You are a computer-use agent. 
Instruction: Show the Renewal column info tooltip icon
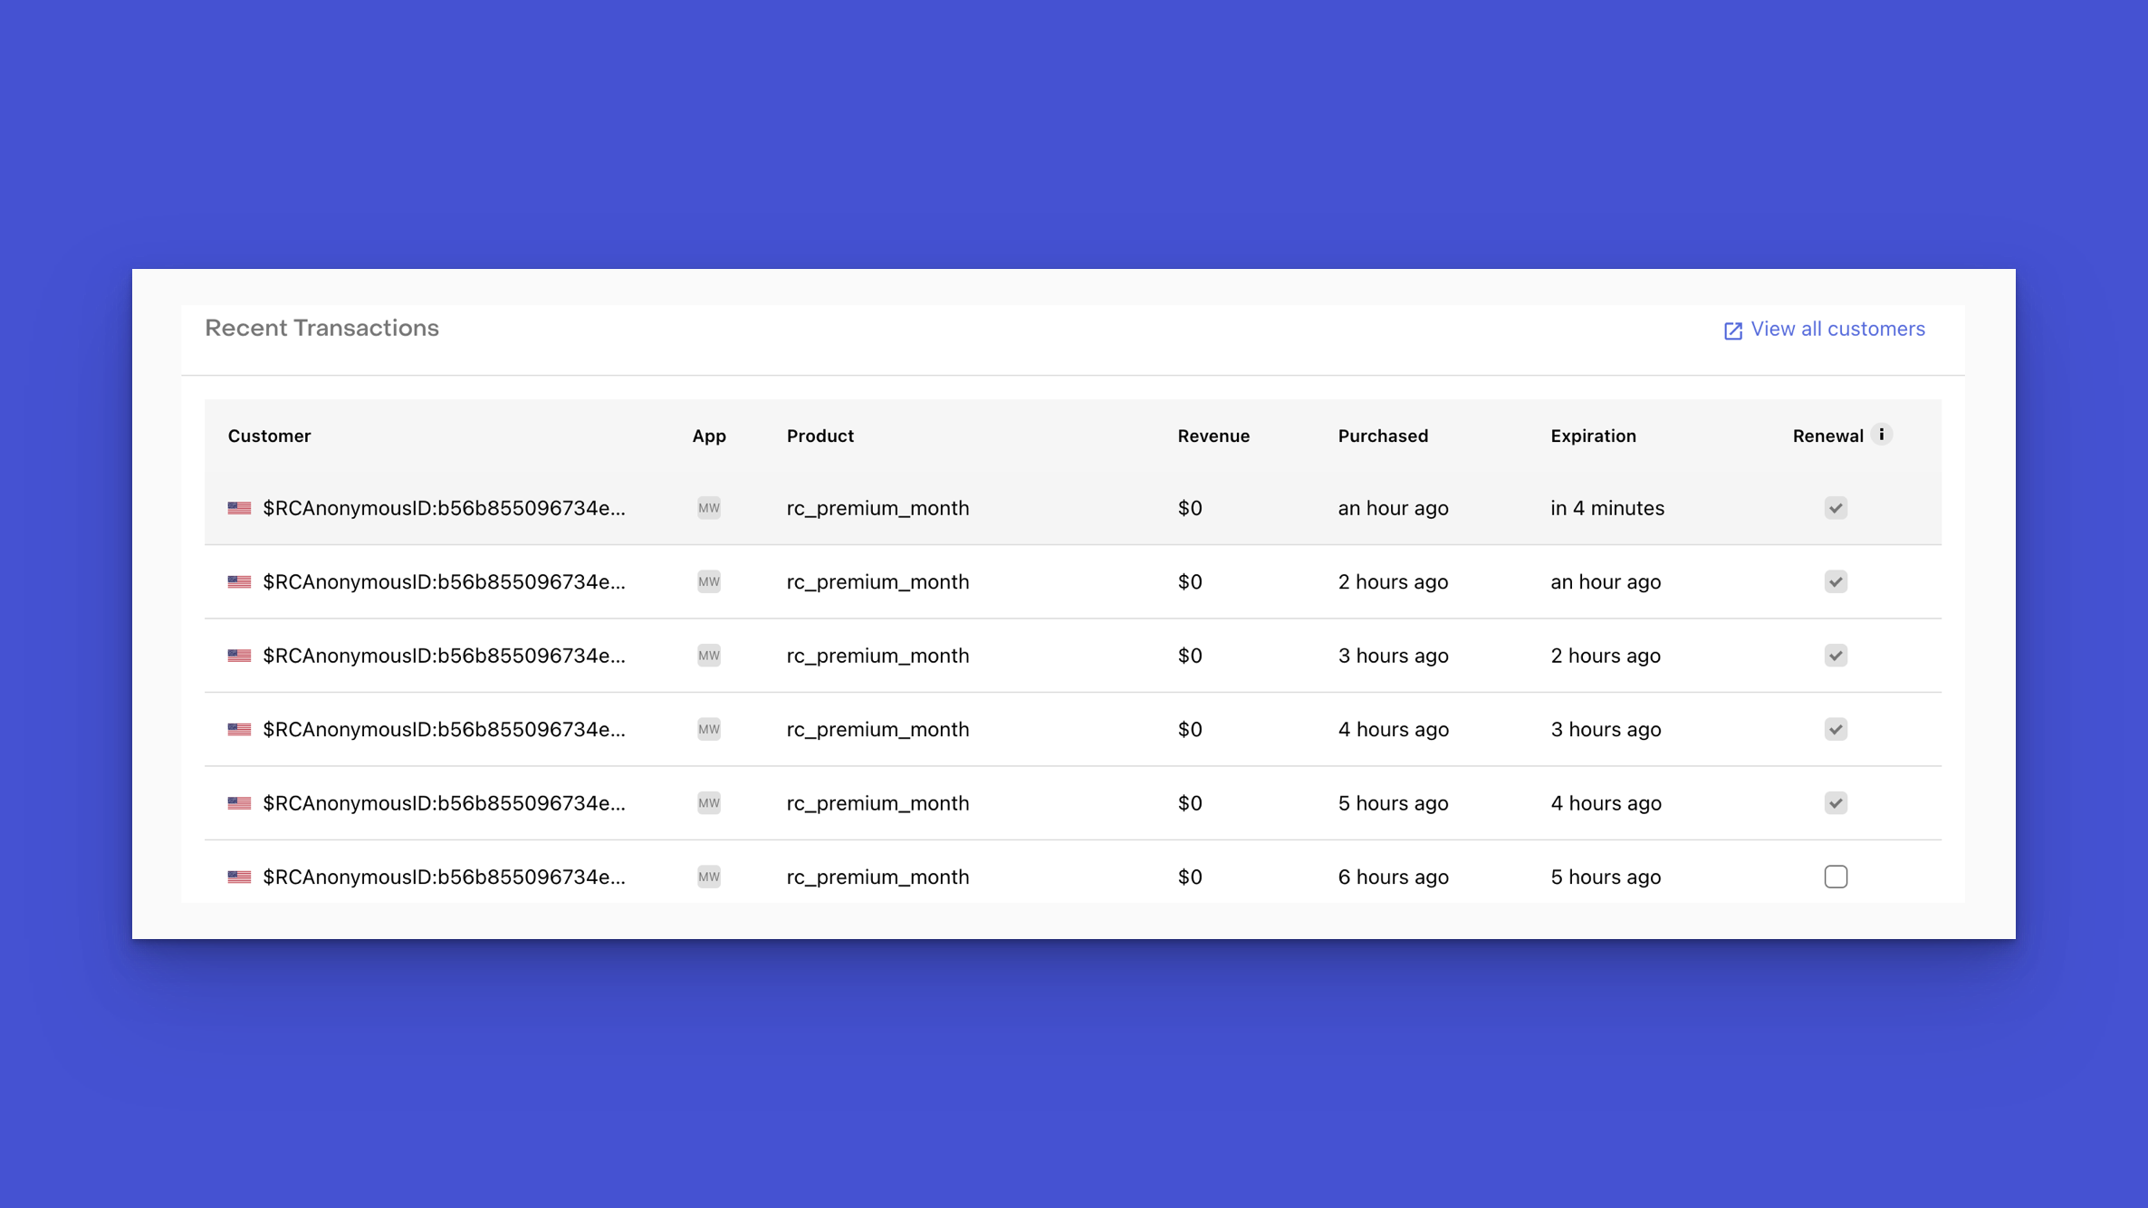click(1882, 435)
